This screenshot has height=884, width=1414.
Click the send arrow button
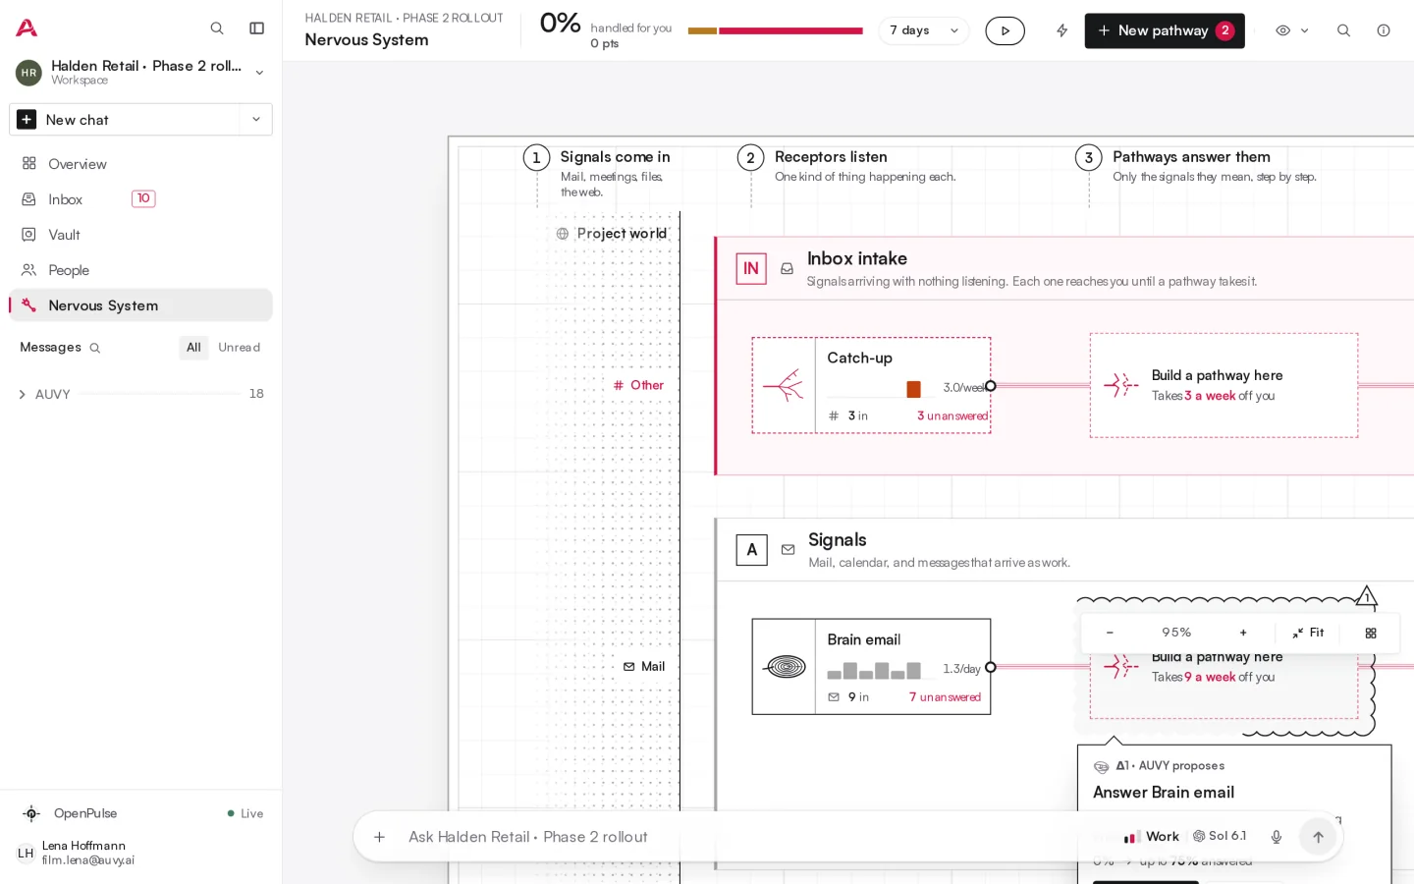click(x=1318, y=837)
